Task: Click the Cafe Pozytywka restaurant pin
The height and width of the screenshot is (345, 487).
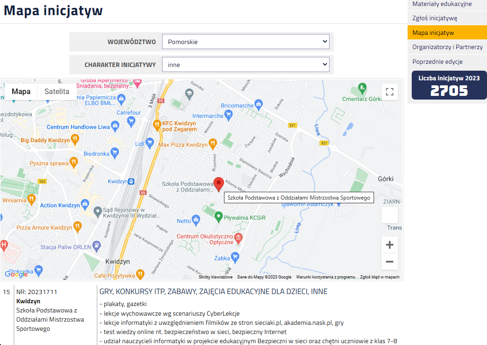Action: pos(140,274)
